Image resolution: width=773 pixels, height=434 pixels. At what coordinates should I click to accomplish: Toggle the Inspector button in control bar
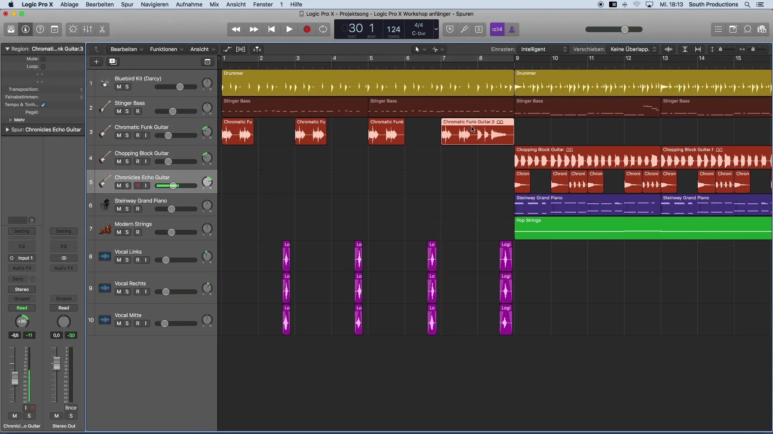pos(25,29)
